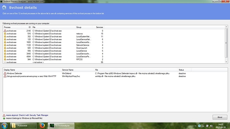Viewport: 230px width, 129px height.
Task: Click the icon of svchost process 120
Action: [x=5, y=39]
